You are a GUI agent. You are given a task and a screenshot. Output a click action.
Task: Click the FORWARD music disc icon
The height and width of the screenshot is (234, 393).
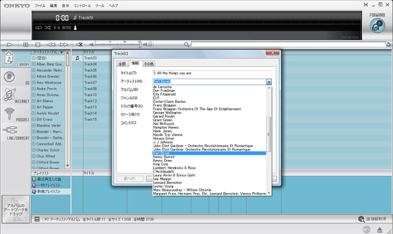[x=377, y=26]
